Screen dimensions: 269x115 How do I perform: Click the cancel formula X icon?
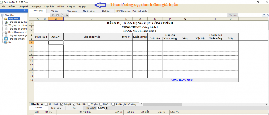click(x=53, y=15)
